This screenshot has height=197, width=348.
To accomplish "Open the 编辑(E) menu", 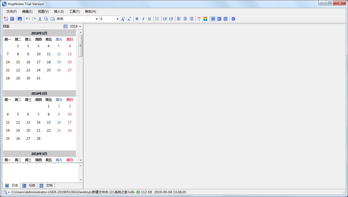I will click(x=27, y=12).
